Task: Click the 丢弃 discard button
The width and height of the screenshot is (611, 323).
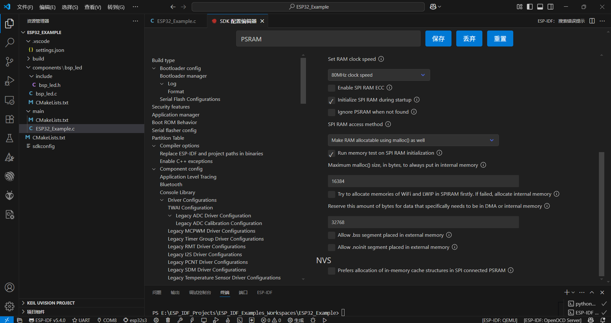Action: coord(469,39)
